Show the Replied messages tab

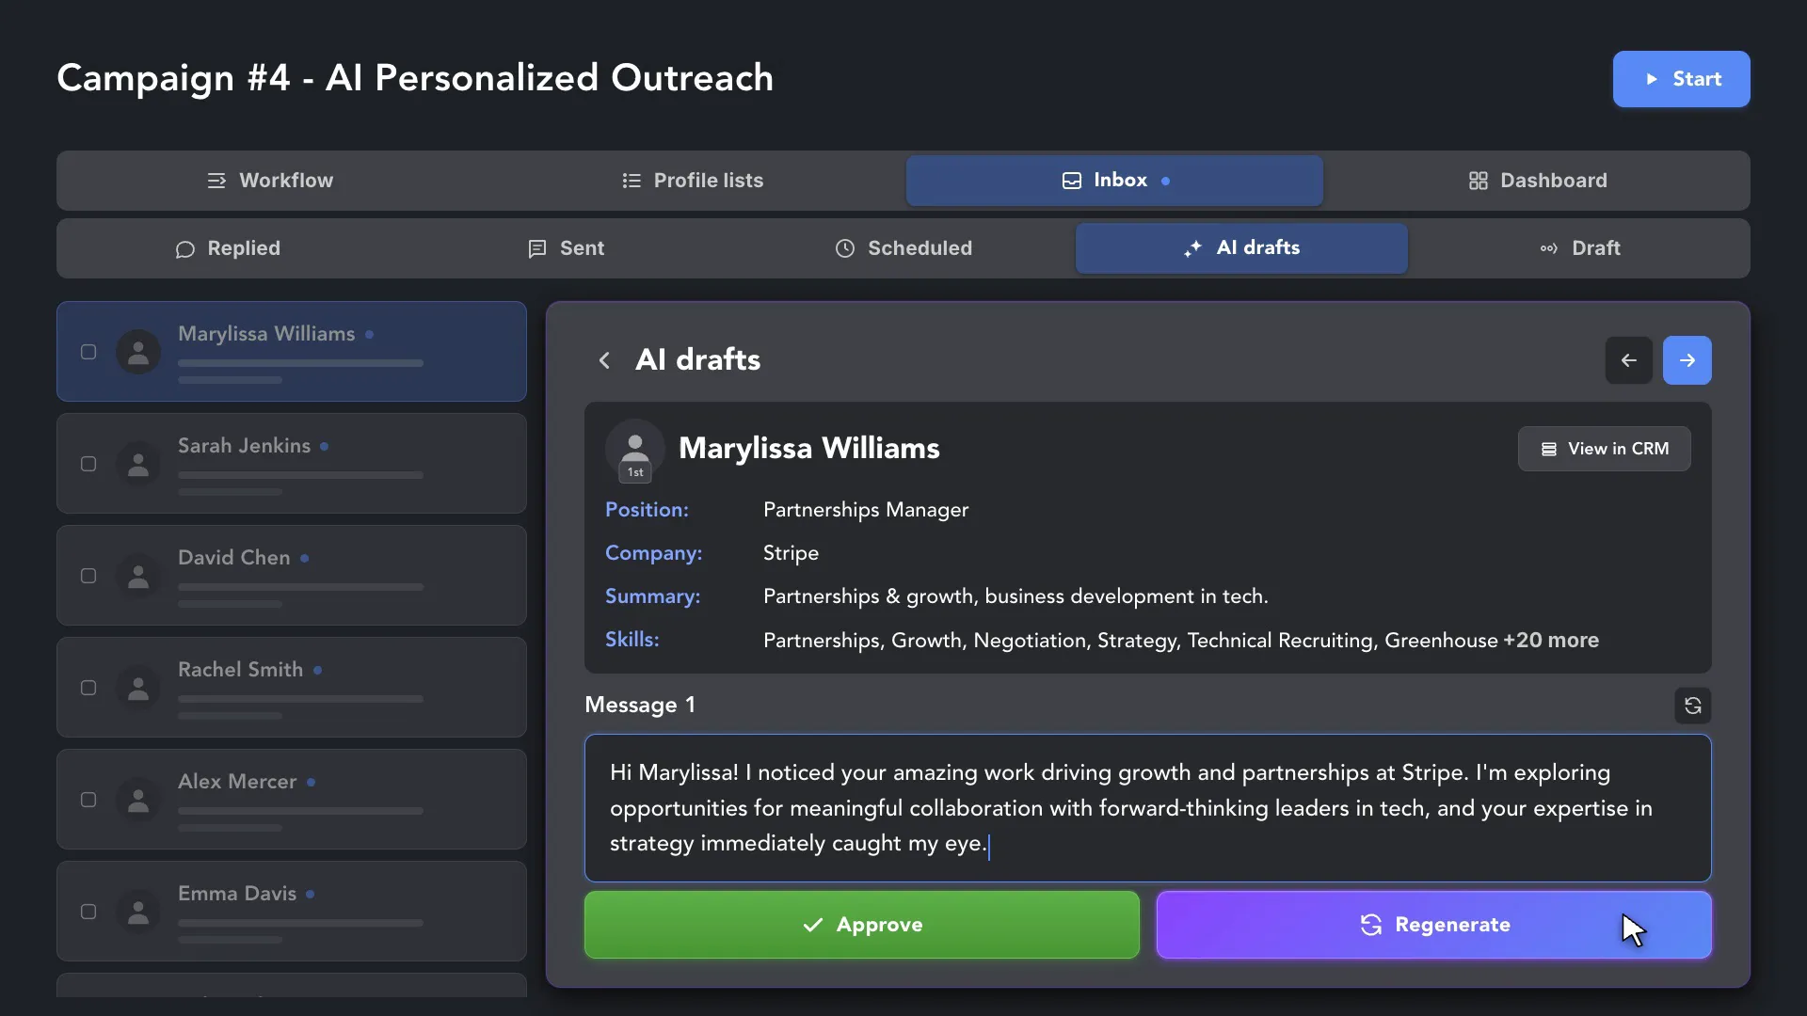(x=228, y=248)
